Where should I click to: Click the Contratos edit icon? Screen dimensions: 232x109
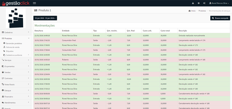tap(3, 78)
